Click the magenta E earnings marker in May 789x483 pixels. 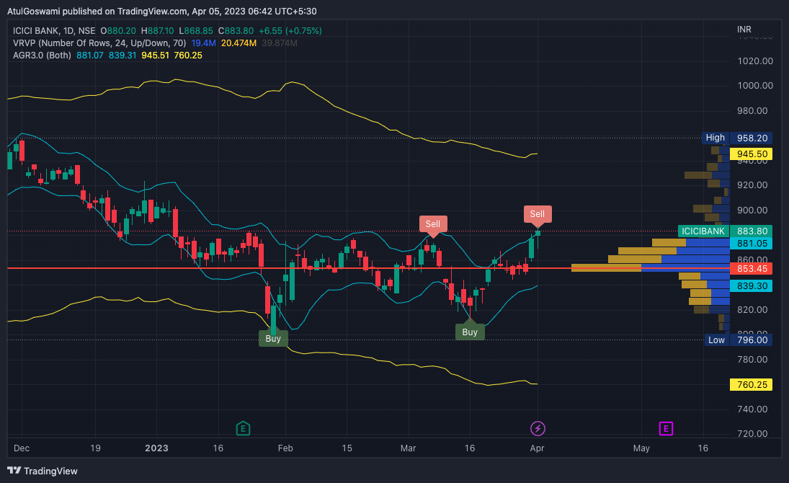coord(666,429)
